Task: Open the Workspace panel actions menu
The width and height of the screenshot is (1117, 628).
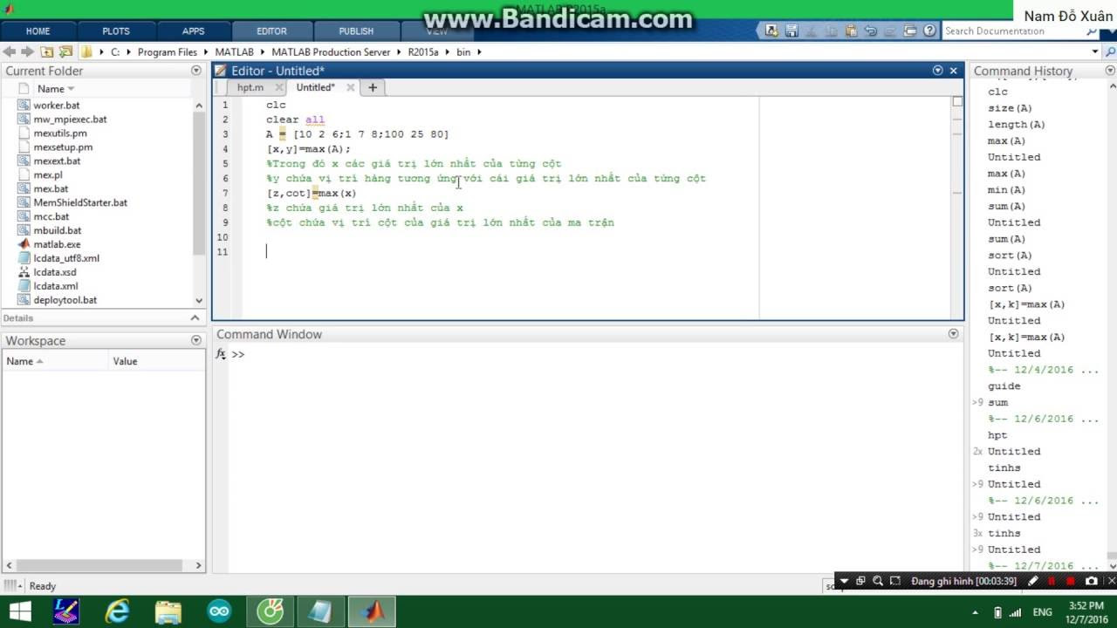Action: tap(196, 340)
